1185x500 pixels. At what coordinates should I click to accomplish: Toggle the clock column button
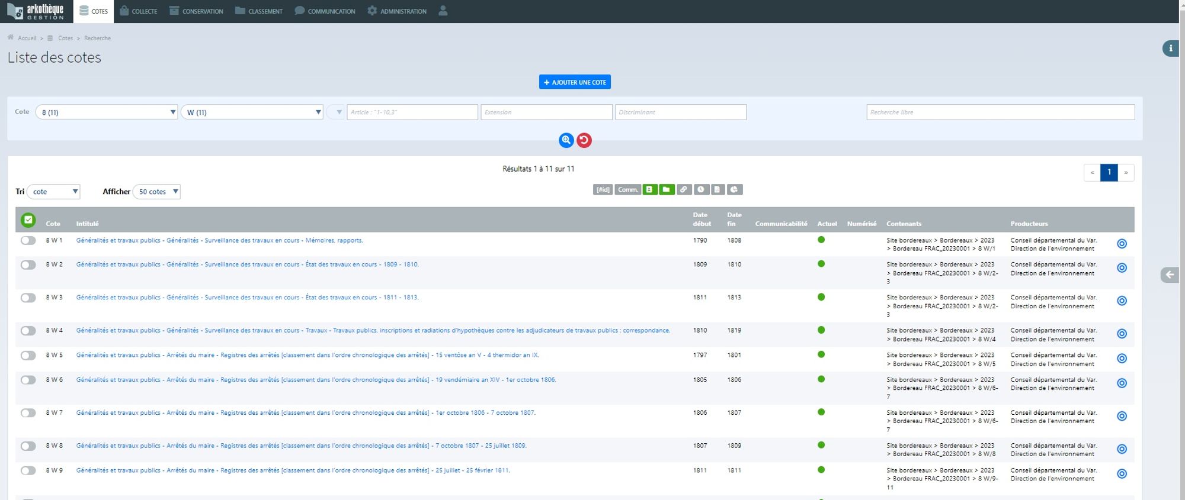coord(701,189)
